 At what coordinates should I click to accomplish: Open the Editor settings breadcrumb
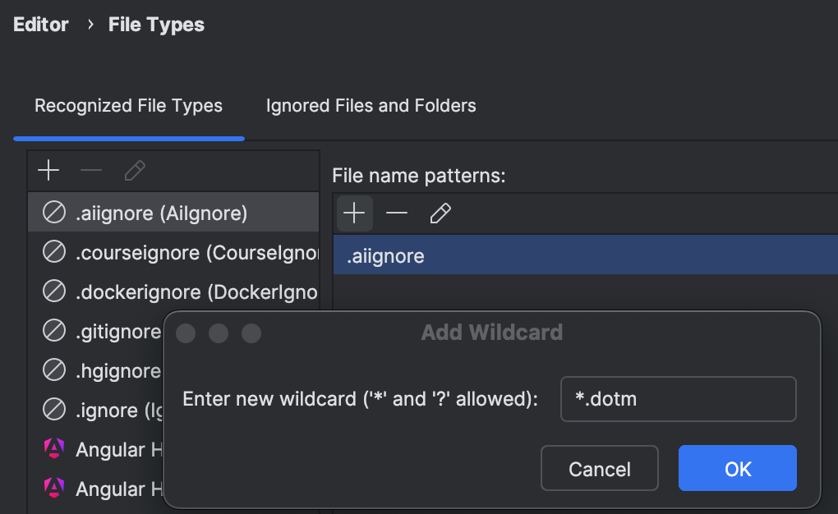click(40, 24)
